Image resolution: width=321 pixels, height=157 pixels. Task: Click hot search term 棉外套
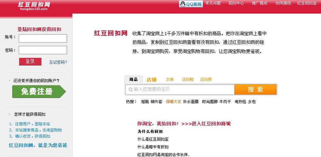157,102
